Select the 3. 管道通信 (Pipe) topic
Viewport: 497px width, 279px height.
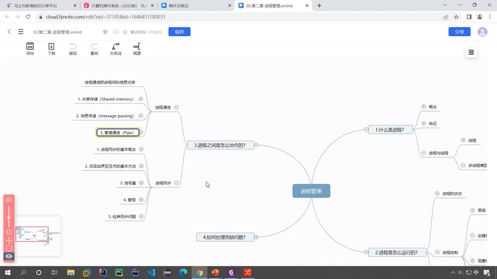[117, 133]
